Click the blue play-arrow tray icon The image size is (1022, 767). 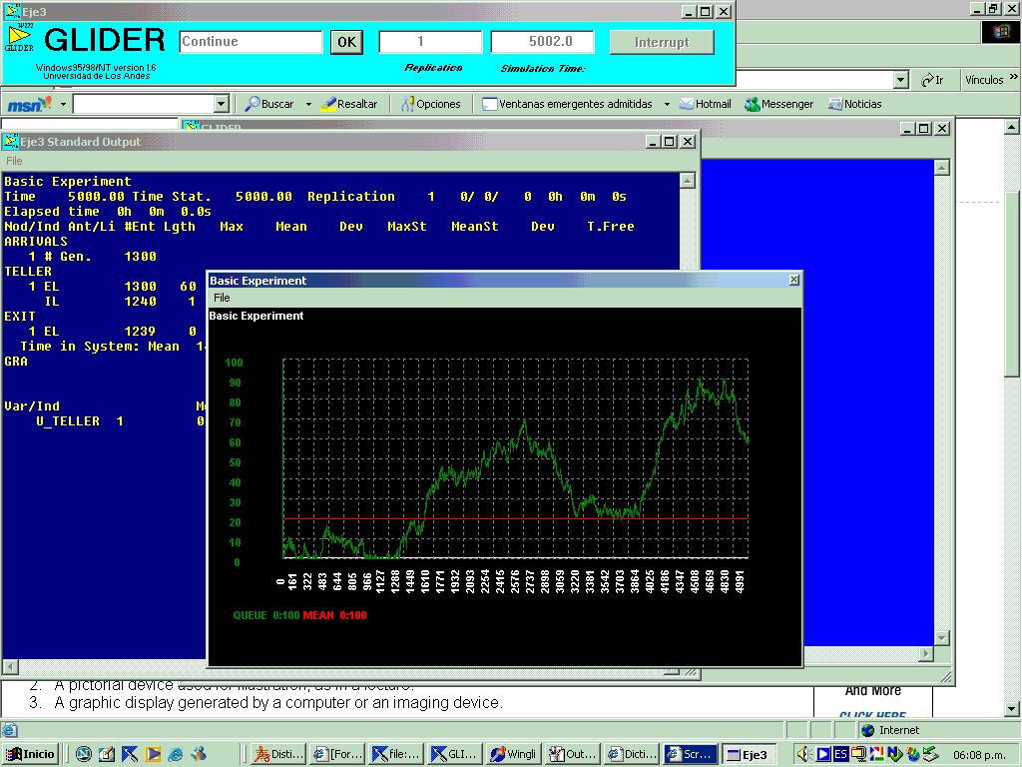(823, 754)
